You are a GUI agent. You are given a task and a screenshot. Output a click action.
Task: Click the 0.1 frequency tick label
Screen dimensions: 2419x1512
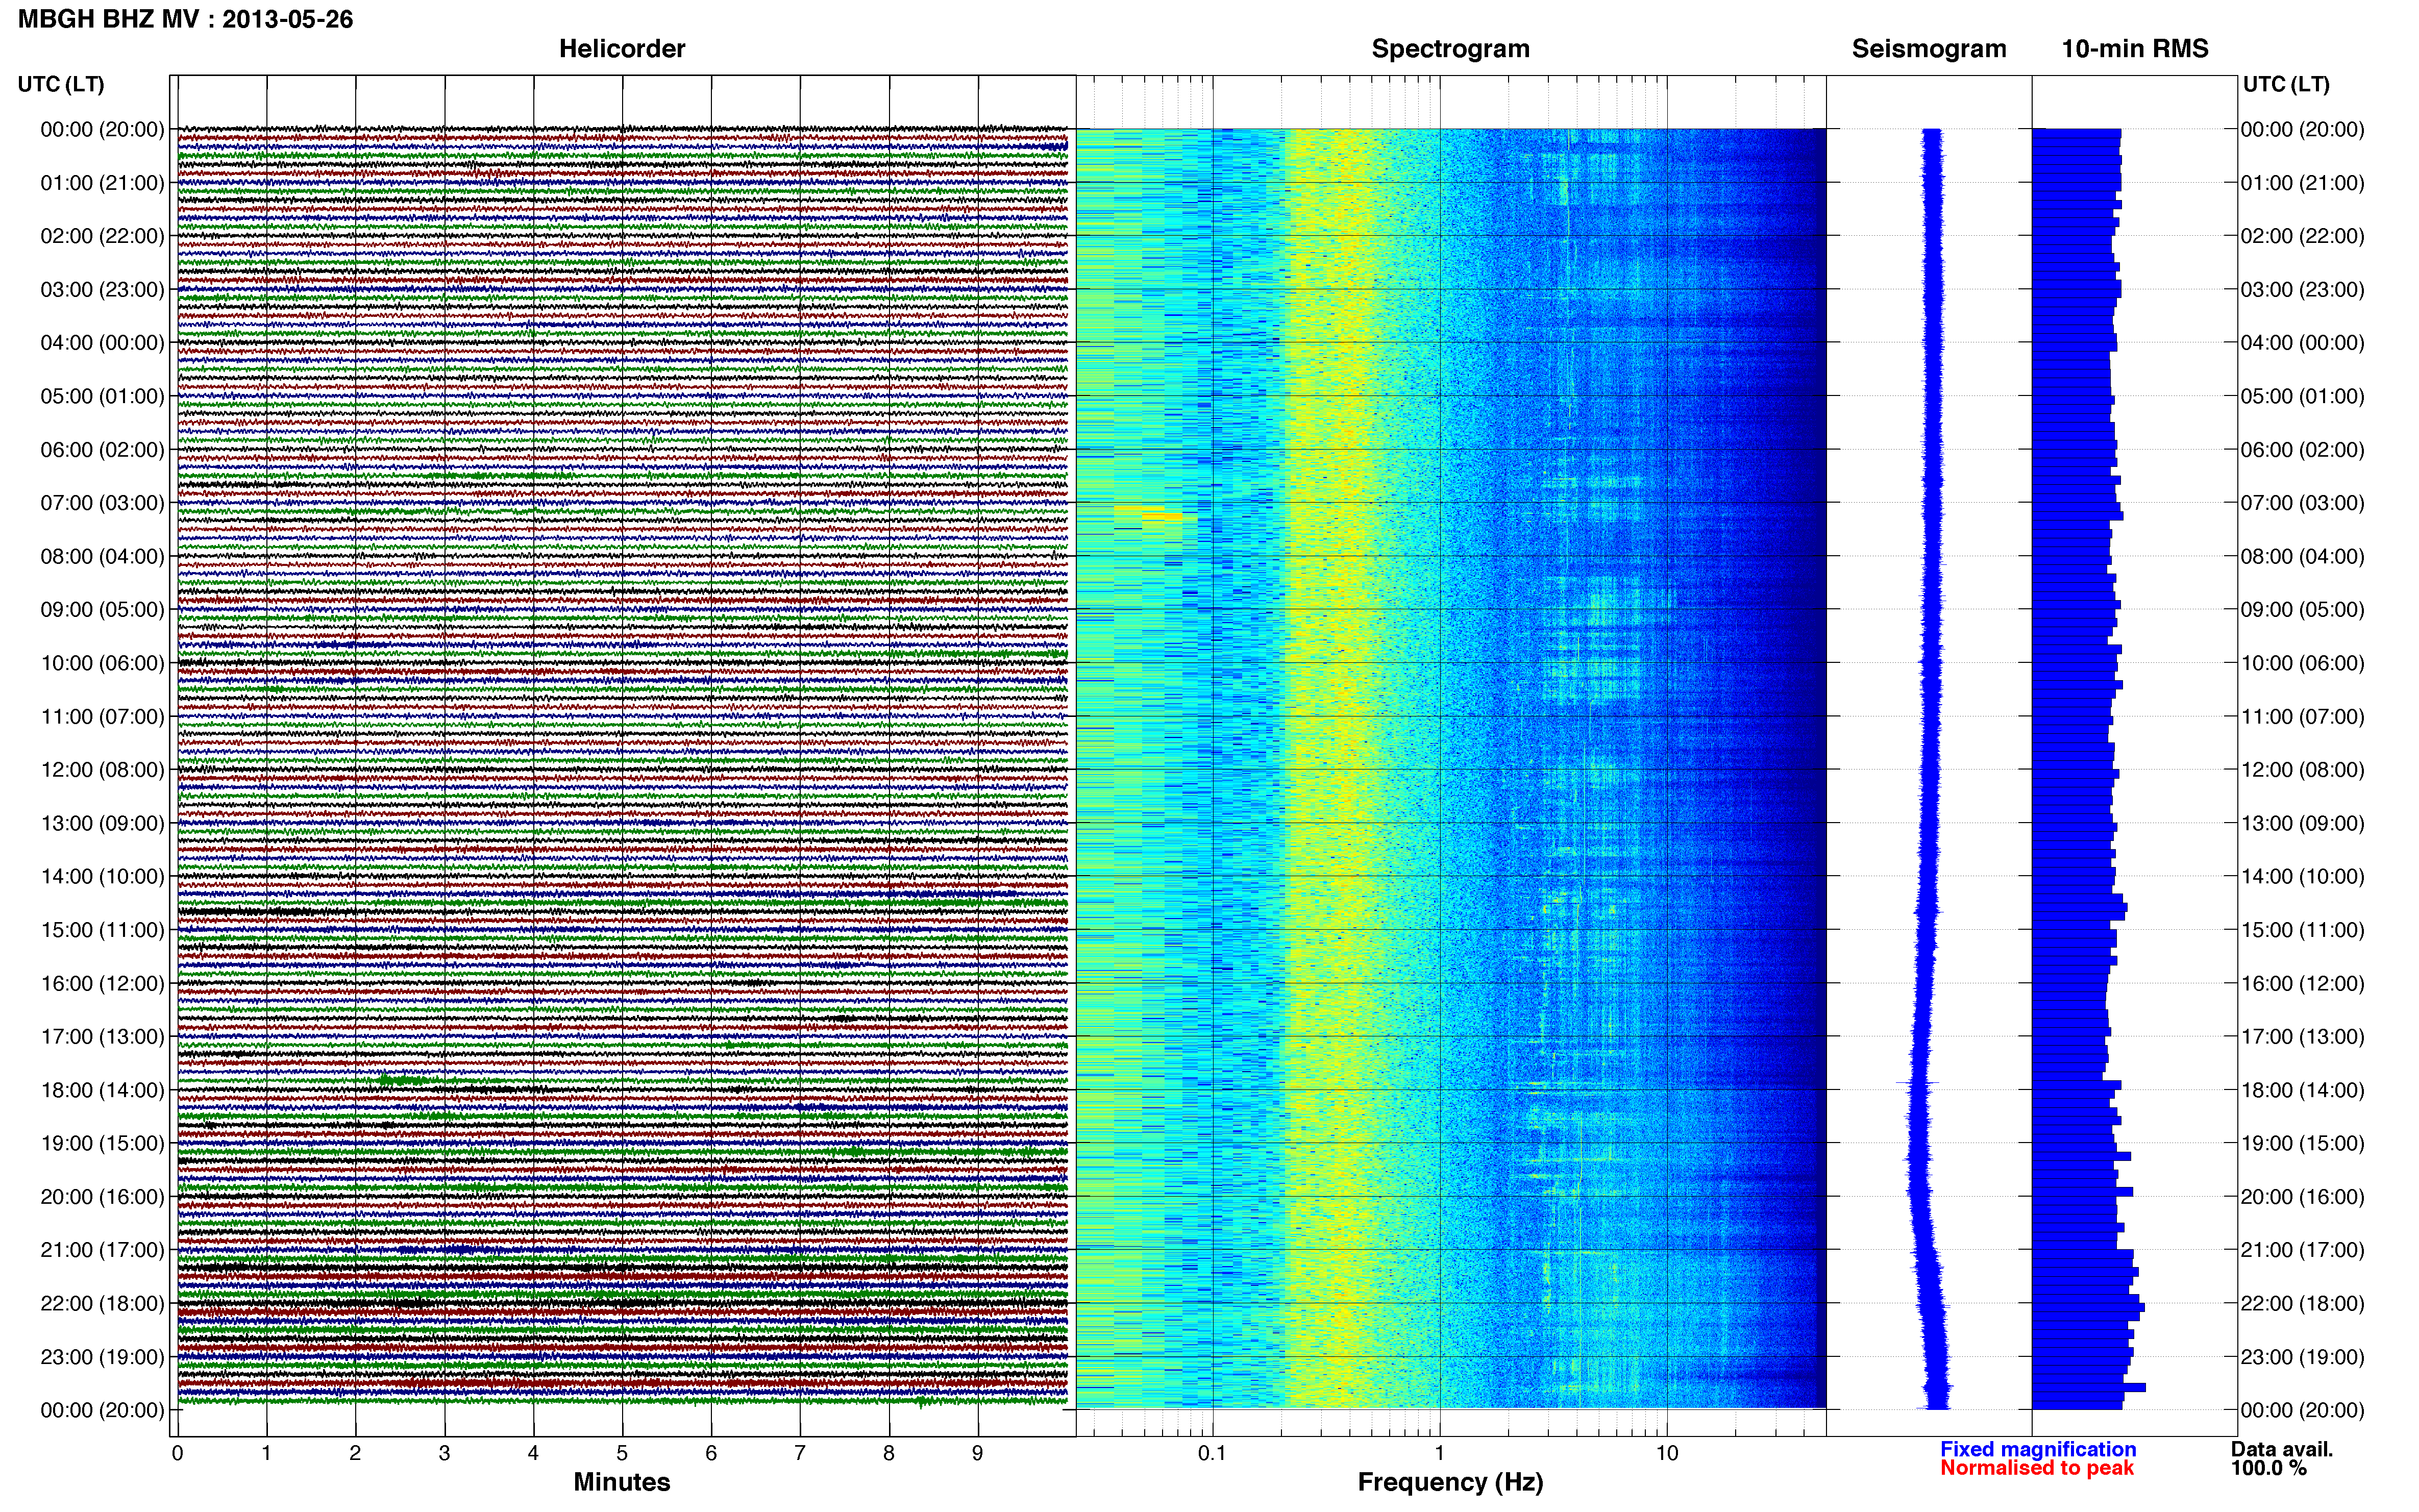coord(1212,1454)
